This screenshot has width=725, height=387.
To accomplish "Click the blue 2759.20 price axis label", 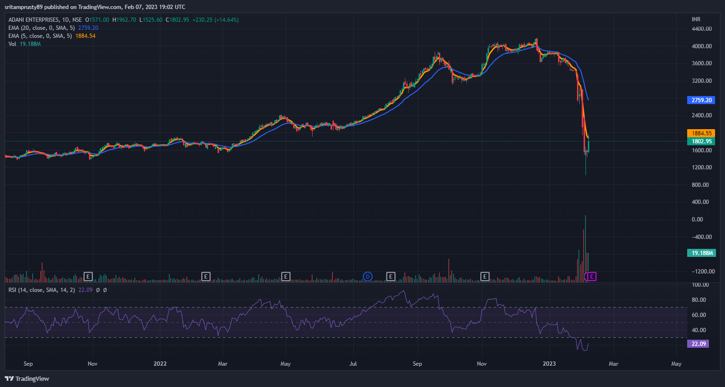I will click(x=701, y=100).
